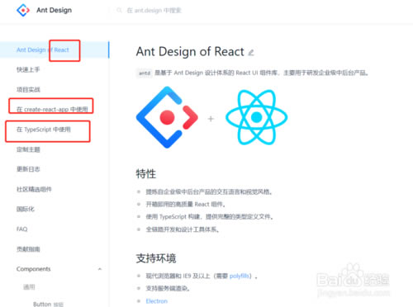Open the Electron link
413x307 pixels.
point(157,301)
